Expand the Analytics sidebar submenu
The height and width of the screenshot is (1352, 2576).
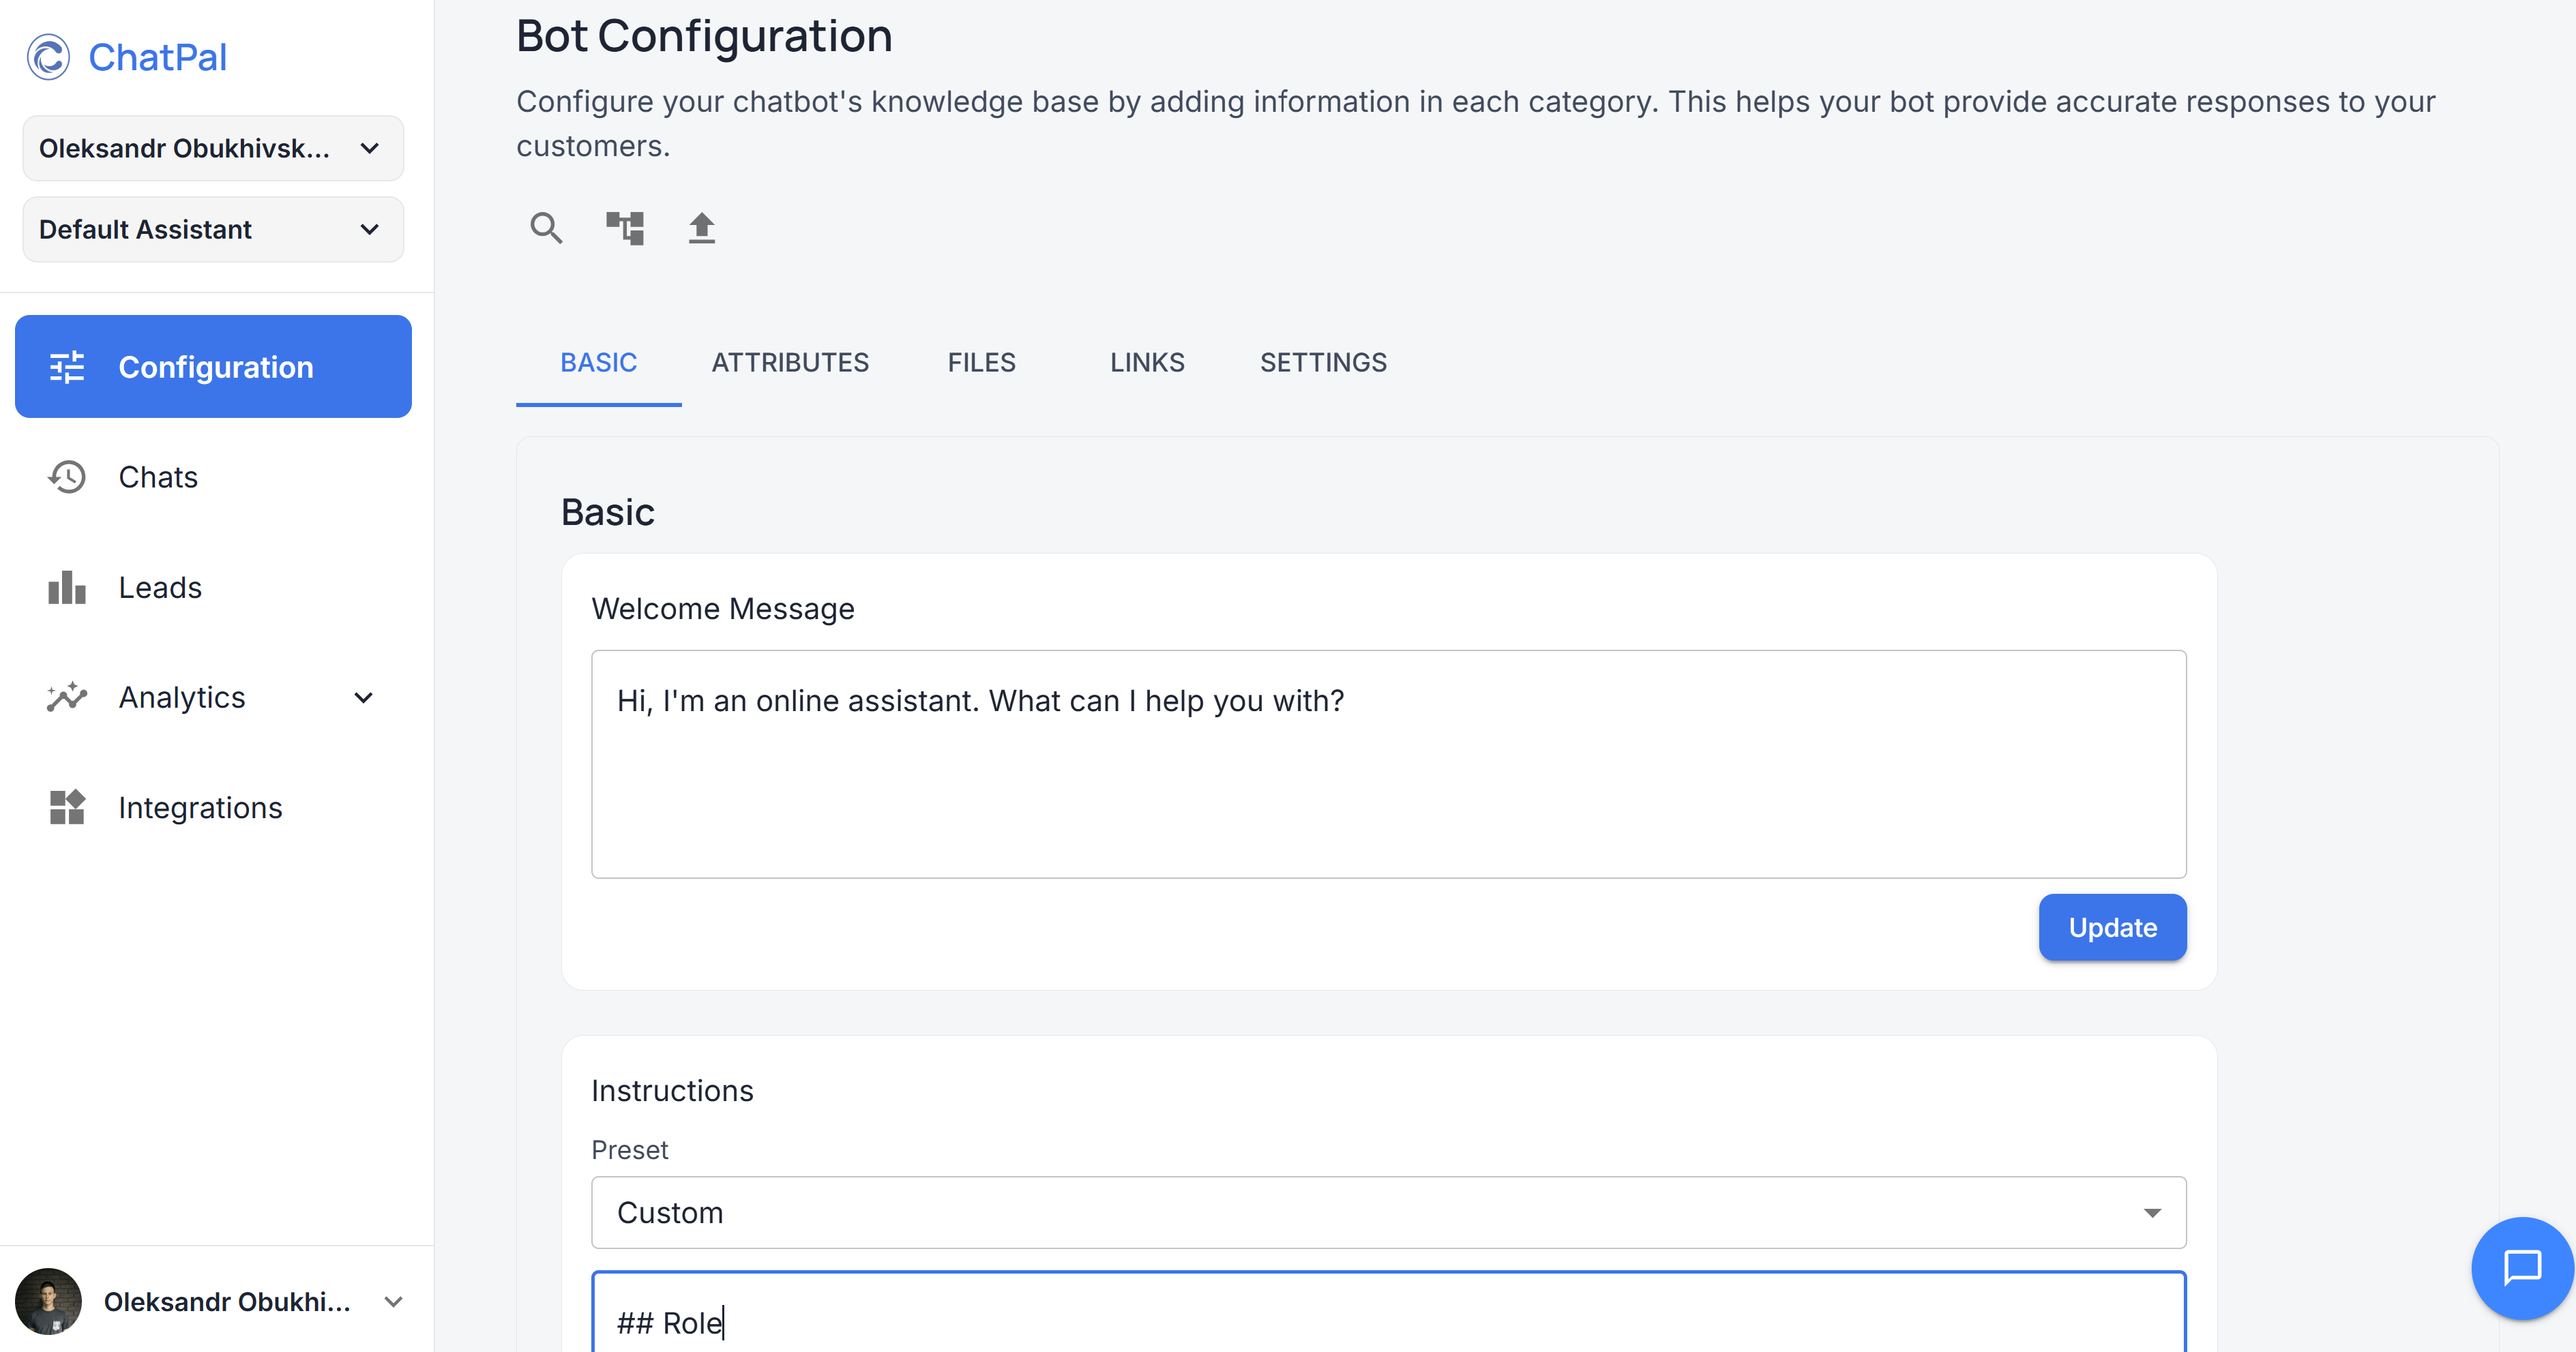pyautogui.click(x=364, y=698)
